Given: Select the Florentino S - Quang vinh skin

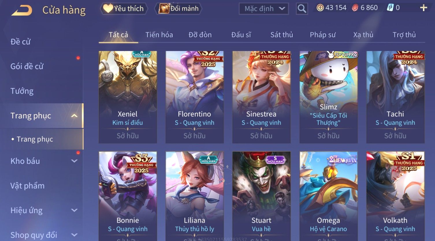Looking at the screenshot, I should [194, 97].
